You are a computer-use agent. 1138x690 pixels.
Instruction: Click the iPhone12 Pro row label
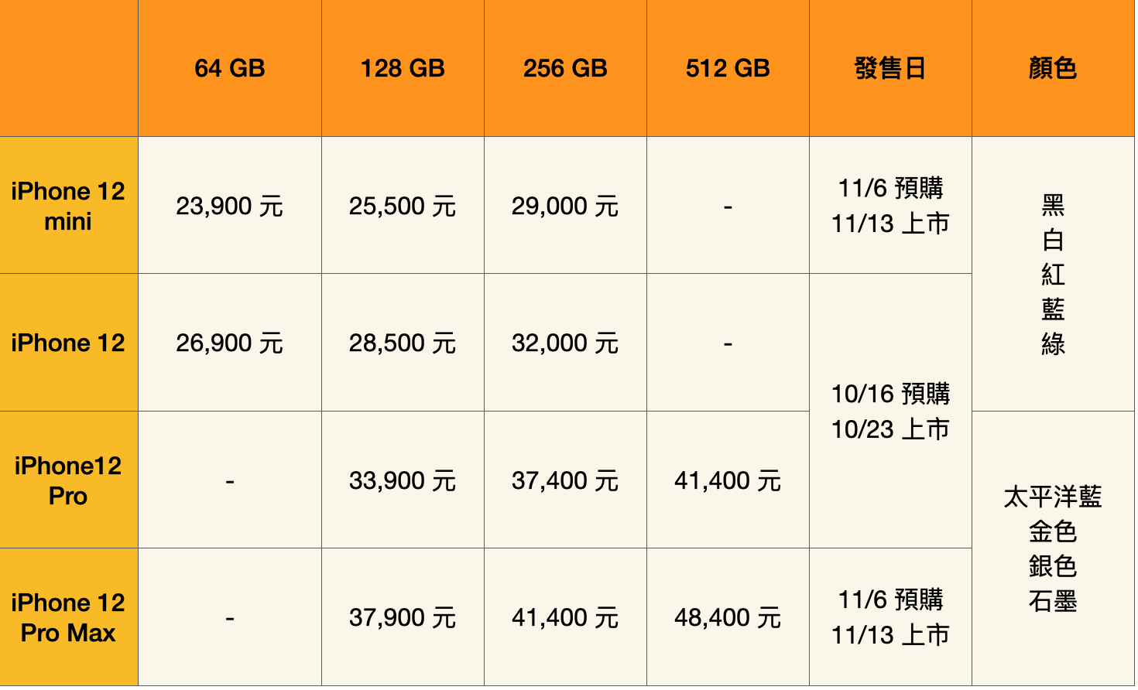point(68,481)
